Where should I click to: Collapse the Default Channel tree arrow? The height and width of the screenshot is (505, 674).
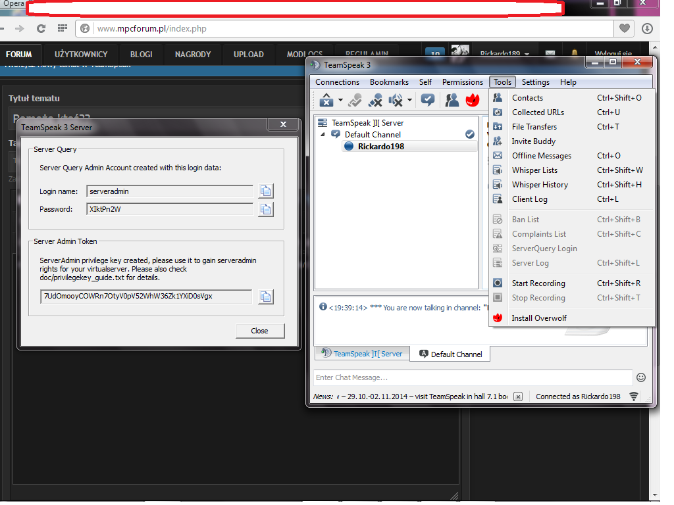coord(323,135)
